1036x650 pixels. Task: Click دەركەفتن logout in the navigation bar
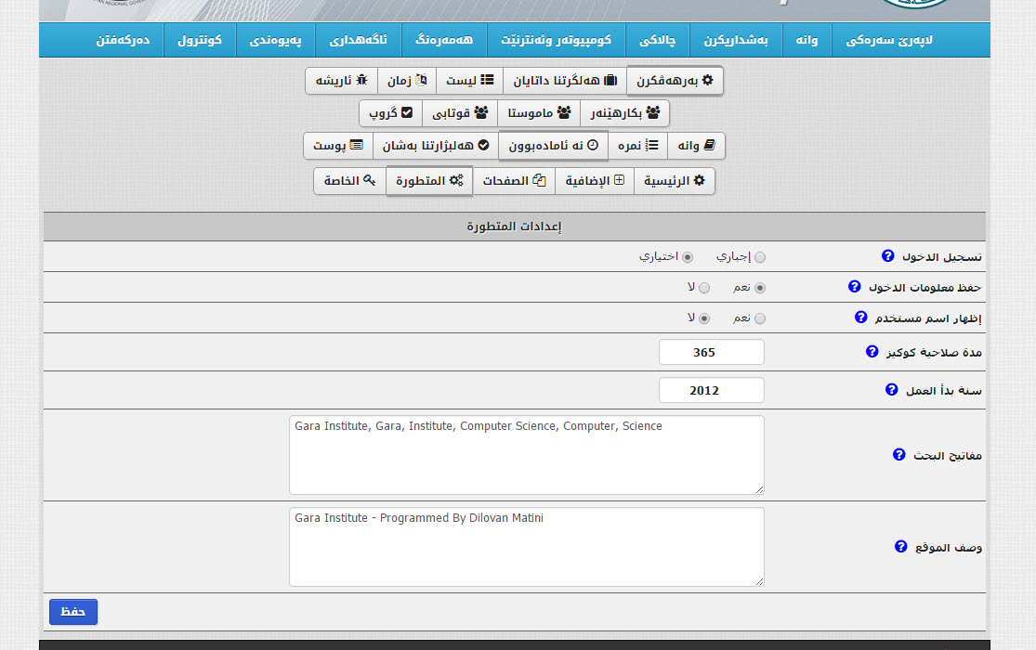click(123, 41)
